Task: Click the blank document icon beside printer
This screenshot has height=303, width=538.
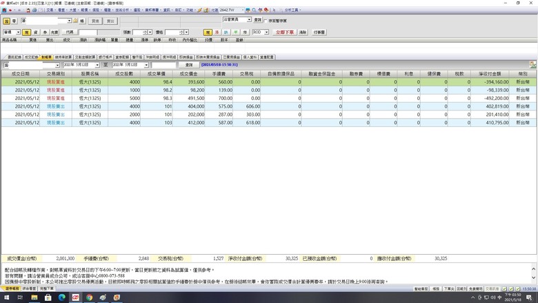Action: pos(41,10)
